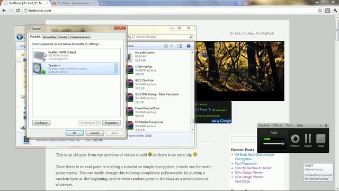Bookmark this page with the star icon

pyautogui.click(x=320, y=11)
